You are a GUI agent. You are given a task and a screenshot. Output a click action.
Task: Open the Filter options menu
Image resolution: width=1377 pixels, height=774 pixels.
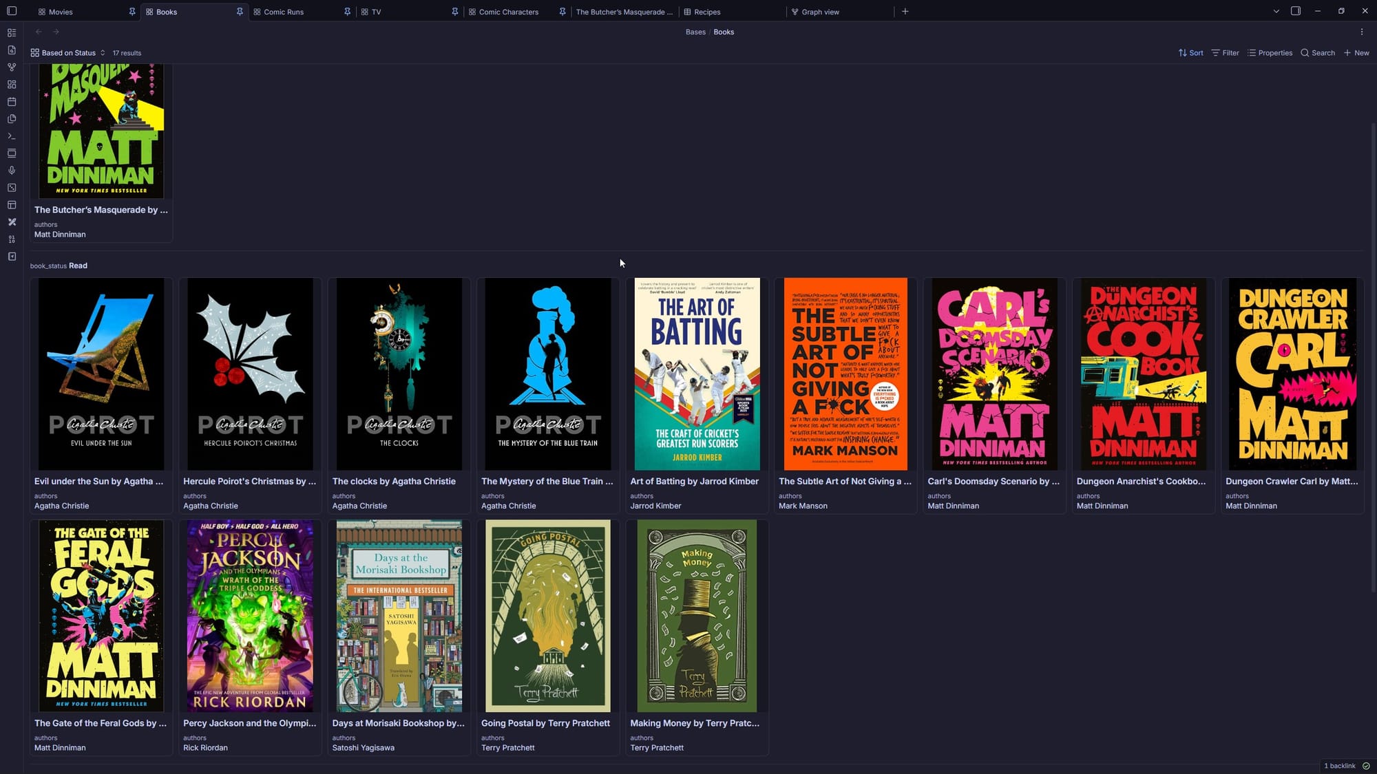point(1225,53)
